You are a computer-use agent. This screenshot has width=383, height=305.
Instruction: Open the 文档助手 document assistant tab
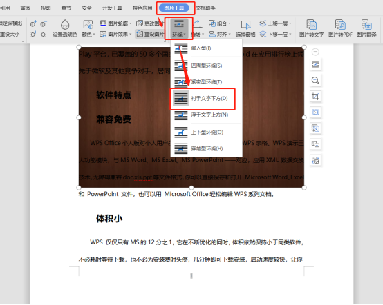[x=205, y=8]
